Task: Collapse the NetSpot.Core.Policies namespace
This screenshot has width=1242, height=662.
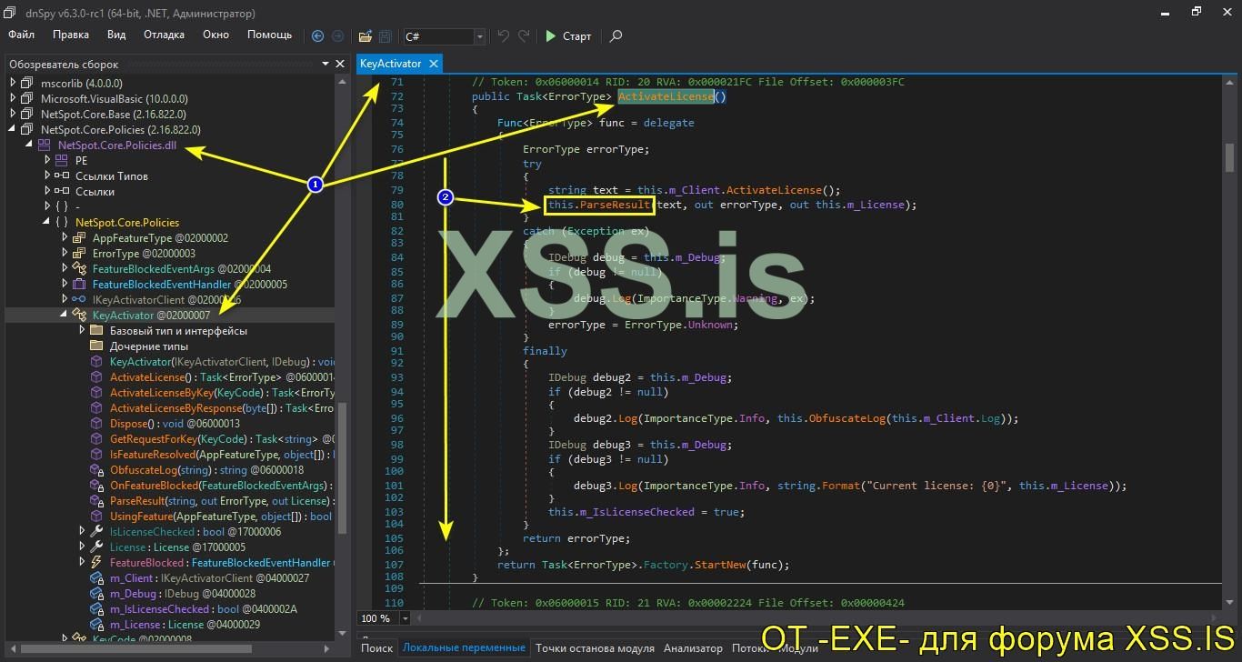Action: (48, 222)
